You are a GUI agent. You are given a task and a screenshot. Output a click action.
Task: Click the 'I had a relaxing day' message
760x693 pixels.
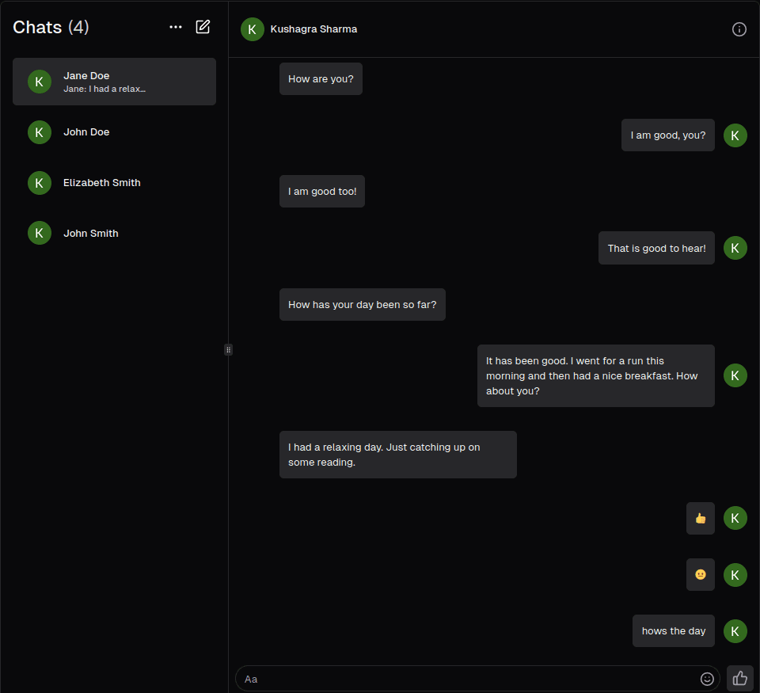coord(397,455)
